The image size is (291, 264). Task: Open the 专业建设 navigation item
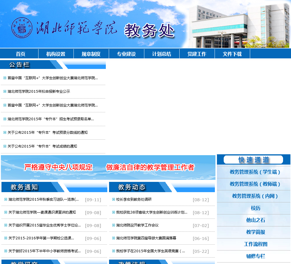point(126,54)
